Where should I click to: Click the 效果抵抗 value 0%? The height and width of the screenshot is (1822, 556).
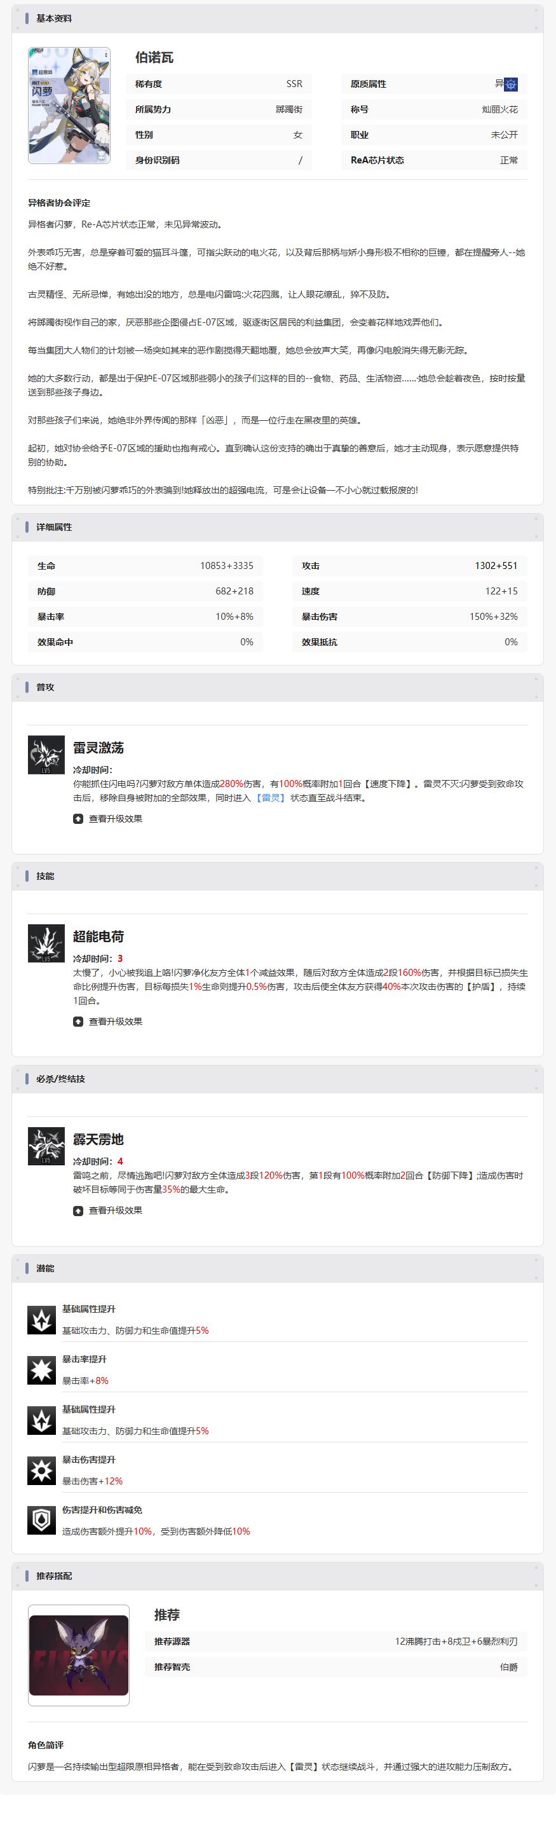click(512, 642)
